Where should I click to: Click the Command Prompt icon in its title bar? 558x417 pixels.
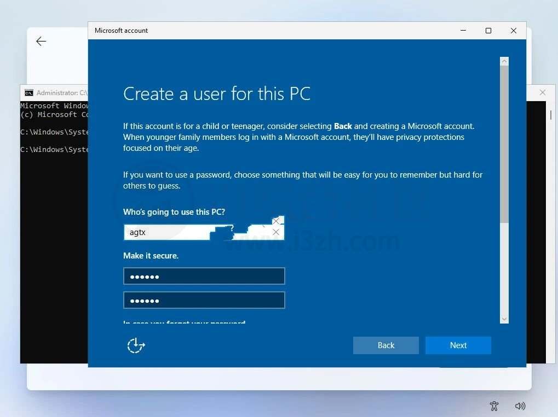coord(29,93)
